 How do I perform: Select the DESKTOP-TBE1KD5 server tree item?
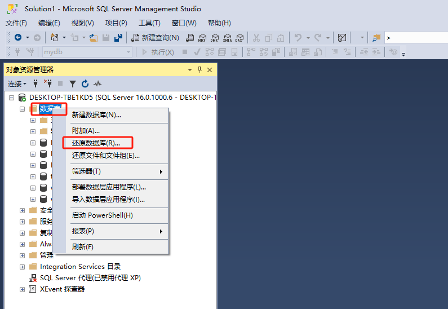click(122, 98)
